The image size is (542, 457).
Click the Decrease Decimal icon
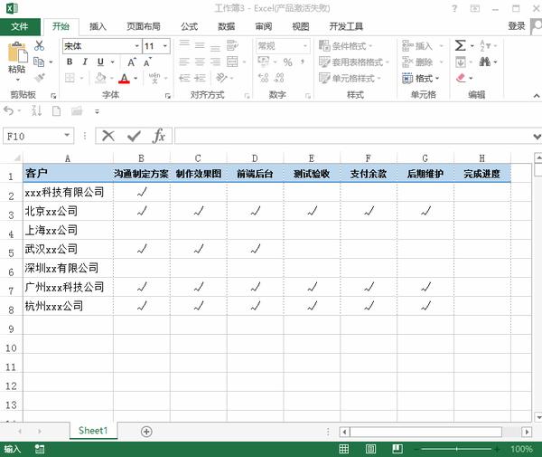pos(279,78)
